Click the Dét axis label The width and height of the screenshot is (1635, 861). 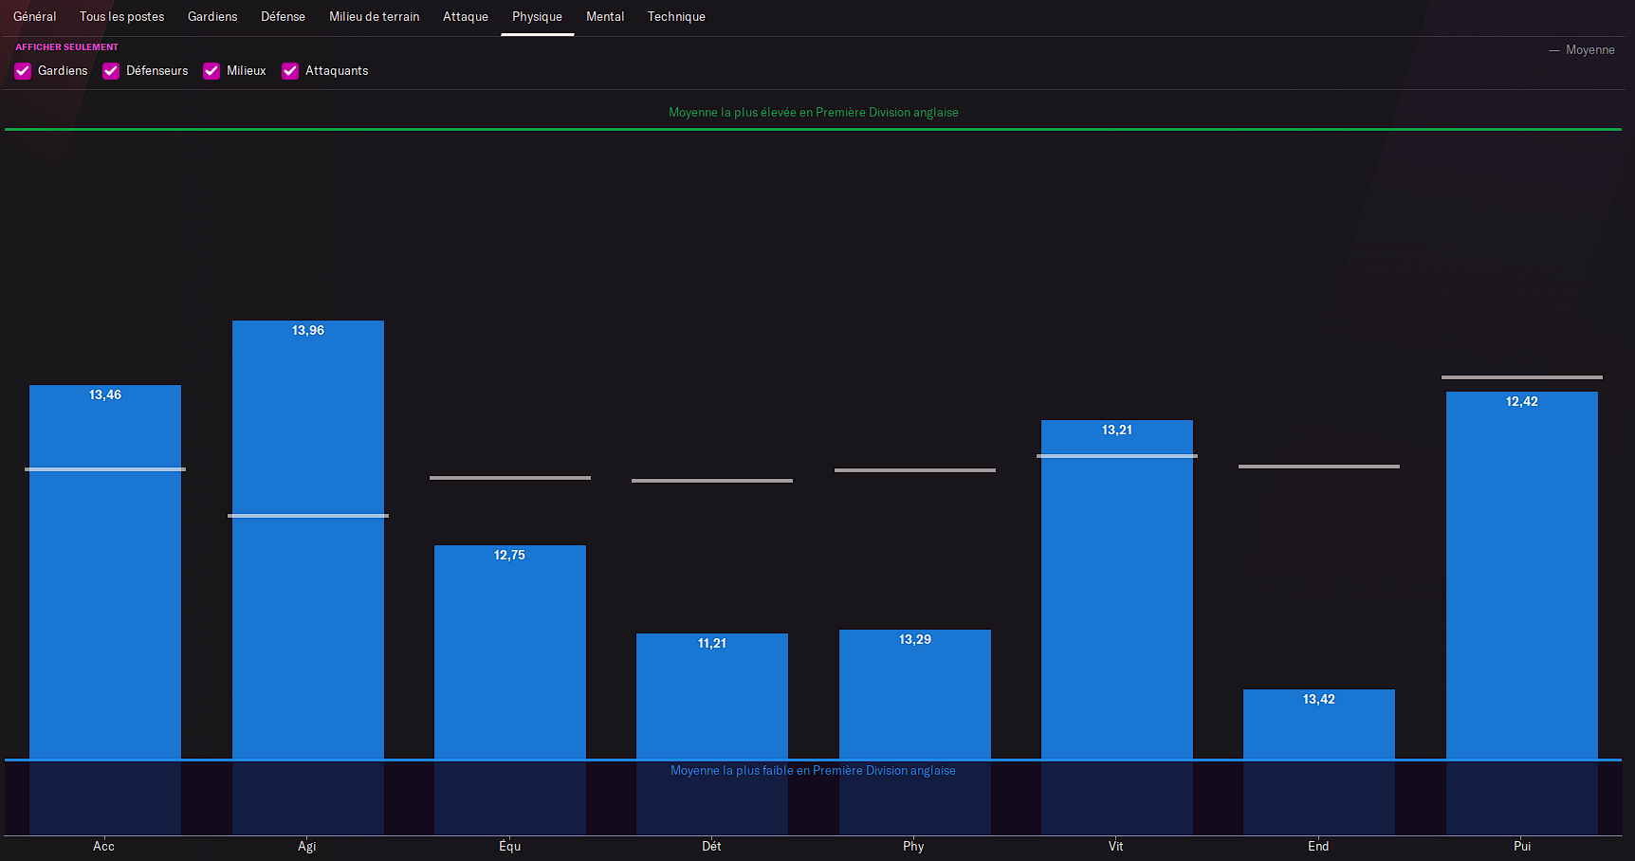712,847
